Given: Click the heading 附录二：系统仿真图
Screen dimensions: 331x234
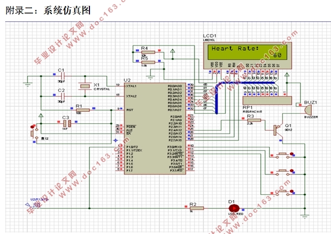Looking at the screenshot, I should pyautogui.click(x=48, y=10).
